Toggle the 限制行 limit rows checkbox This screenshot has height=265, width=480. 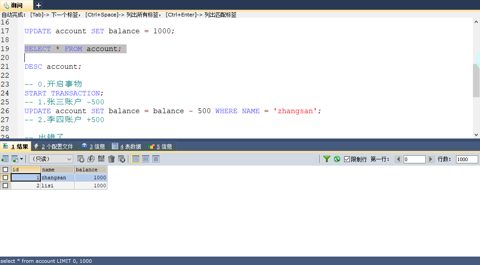point(347,159)
